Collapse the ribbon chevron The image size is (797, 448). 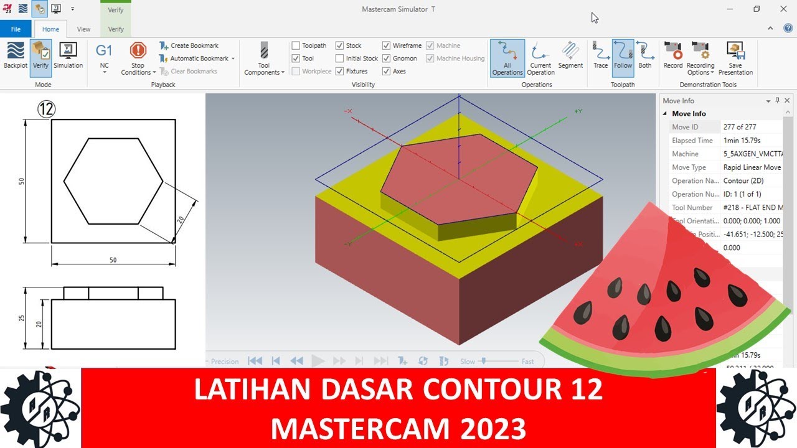(771, 29)
